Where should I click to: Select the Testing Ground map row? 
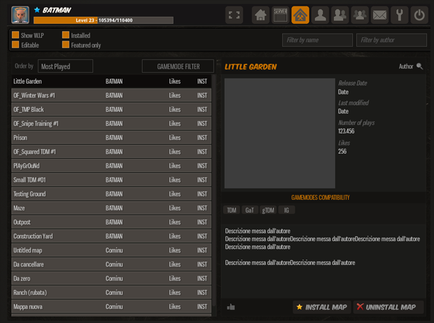pyautogui.click(x=111, y=194)
